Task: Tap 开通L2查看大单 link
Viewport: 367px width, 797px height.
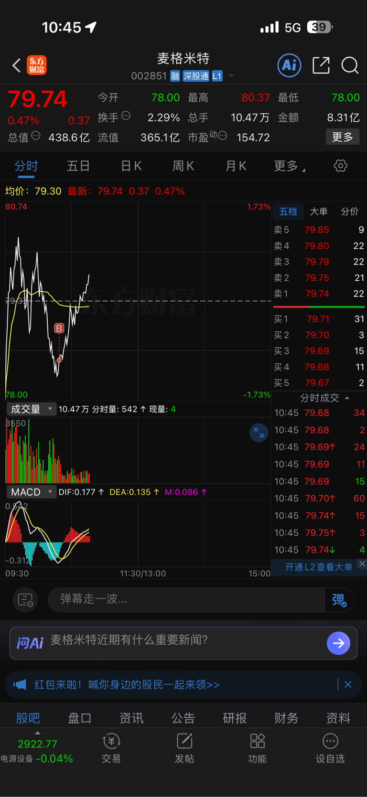Action: pyautogui.click(x=319, y=567)
